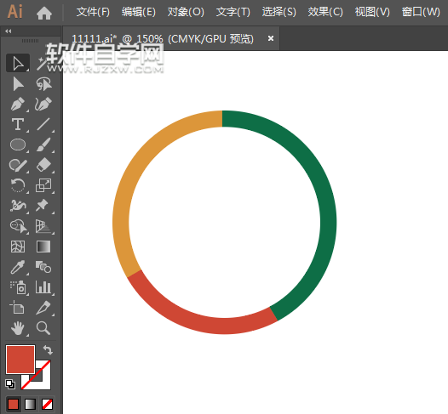
Task: Collapse the toolbar with double arrows
Action: 9,31
